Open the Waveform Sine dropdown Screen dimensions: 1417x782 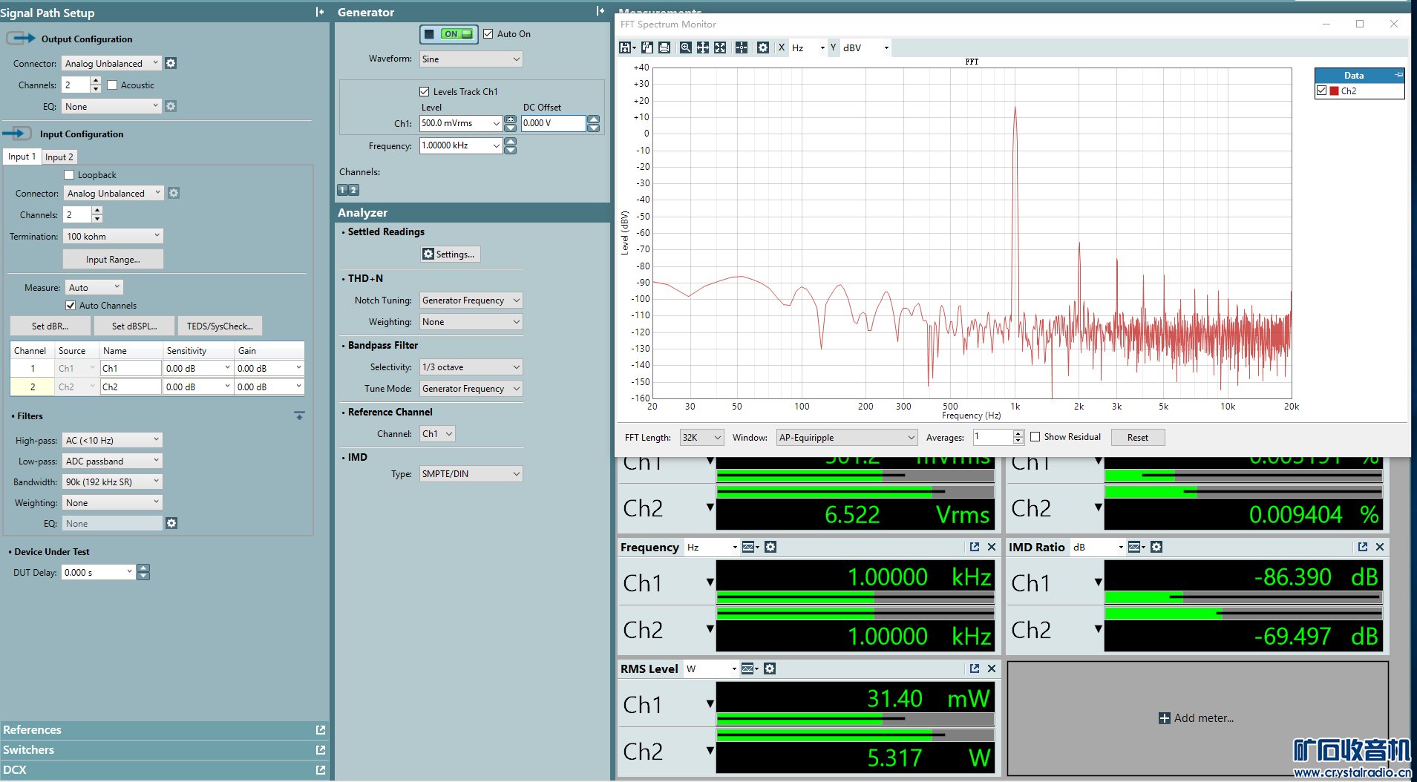coord(471,59)
